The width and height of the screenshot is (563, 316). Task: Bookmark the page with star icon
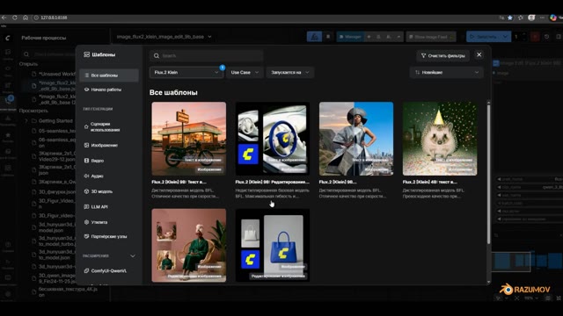(510, 18)
